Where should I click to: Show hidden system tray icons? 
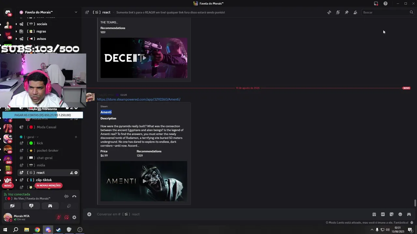coord(372,230)
